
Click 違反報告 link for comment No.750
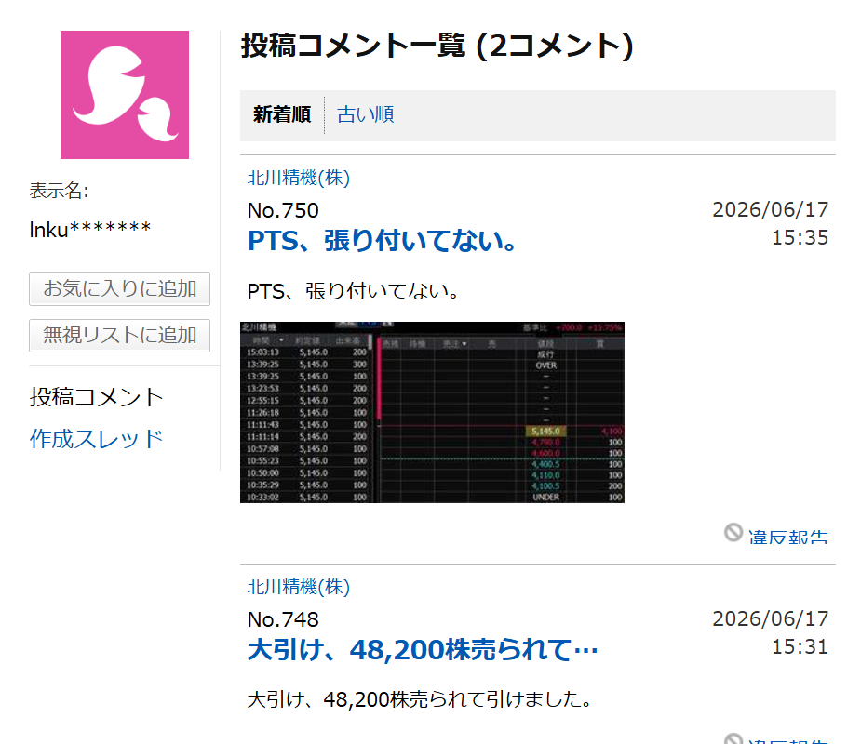(x=788, y=537)
